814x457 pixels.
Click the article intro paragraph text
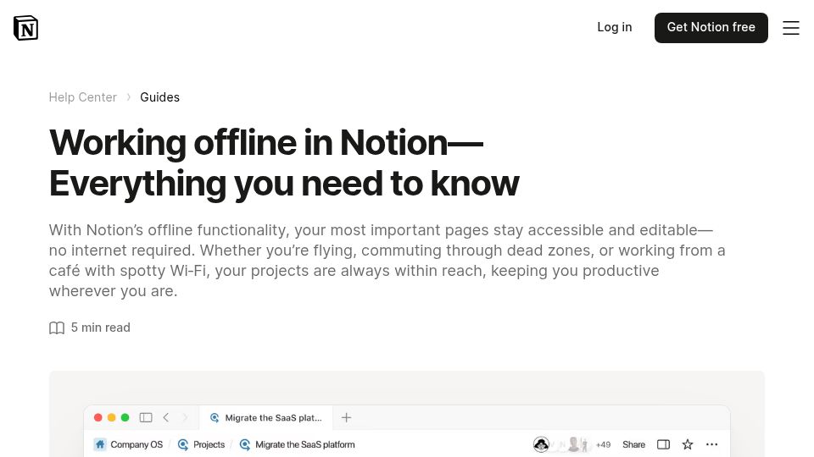[387, 261]
